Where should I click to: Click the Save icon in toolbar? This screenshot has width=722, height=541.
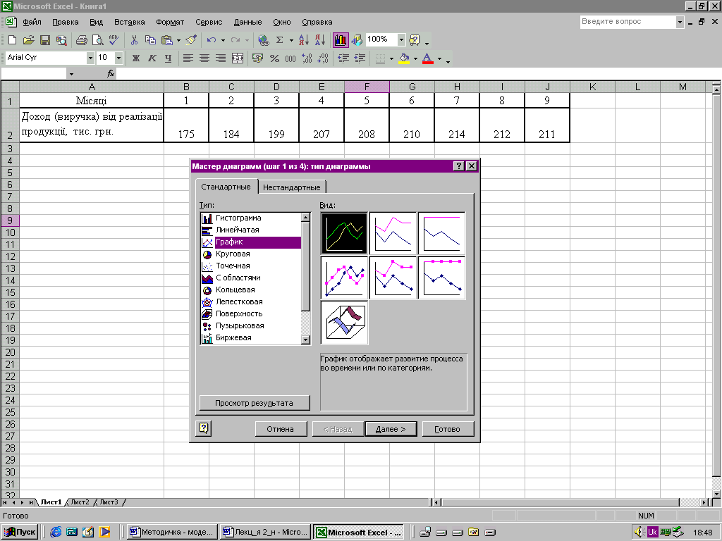coord(44,40)
